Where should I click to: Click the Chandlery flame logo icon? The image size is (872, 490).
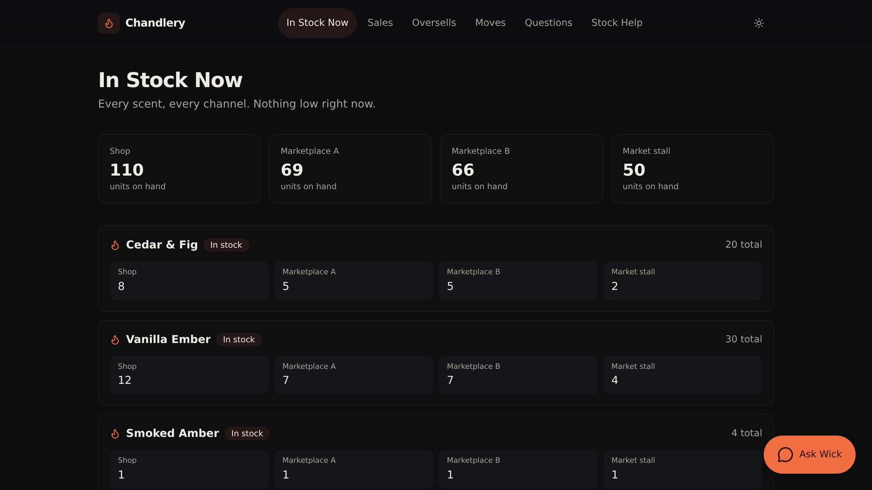(x=109, y=23)
